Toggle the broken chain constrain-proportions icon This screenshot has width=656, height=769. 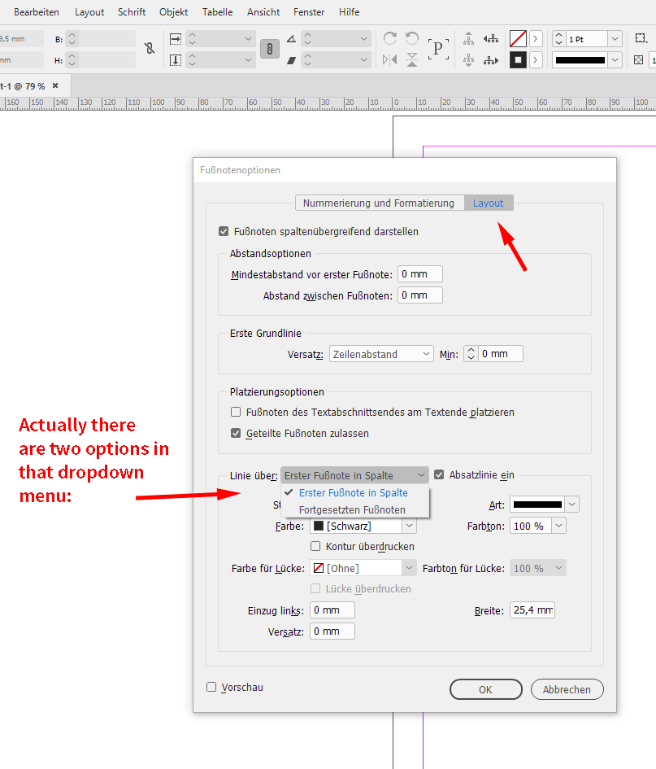pyautogui.click(x=150, y=49)
